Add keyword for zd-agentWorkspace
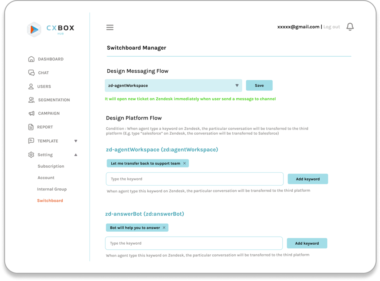 tap(308, 179)
